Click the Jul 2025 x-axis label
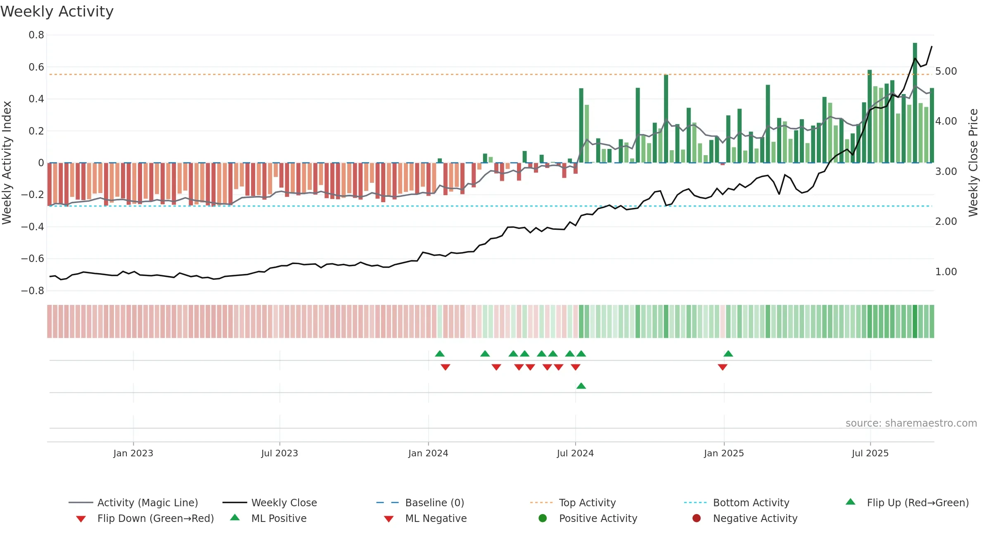This screenshot has height=557, width=991. point(870,453)
